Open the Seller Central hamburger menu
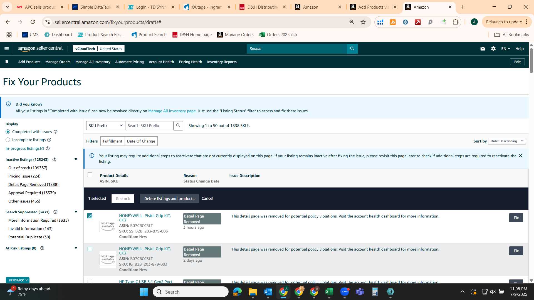Viewport: 534px width, 300px height. 7,49
